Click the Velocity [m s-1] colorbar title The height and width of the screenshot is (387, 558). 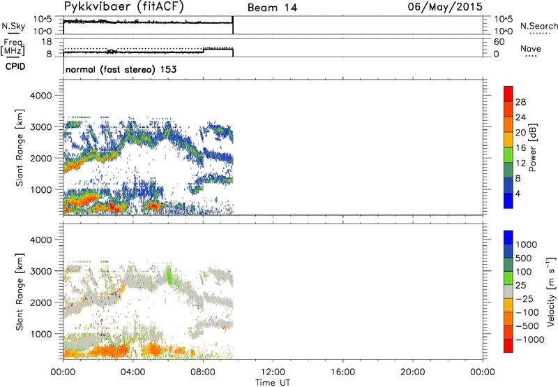pos(551,291)
